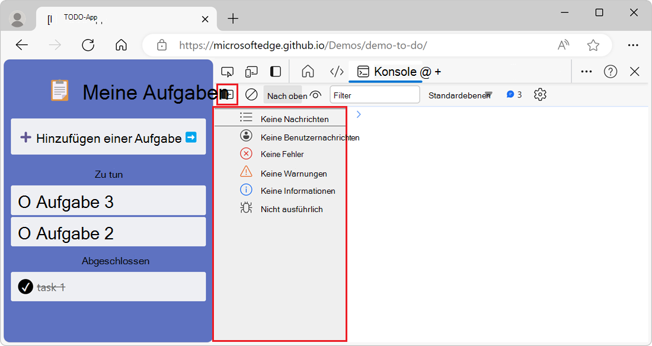This screenshot has width=652, height=346.
Task: Toggle device emulation icon
Action: coord(251,72)
